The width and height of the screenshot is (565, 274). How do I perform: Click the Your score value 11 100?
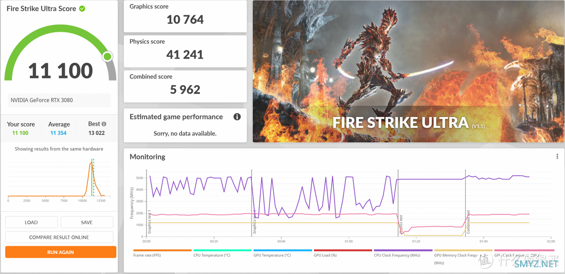tap(20, 133)
